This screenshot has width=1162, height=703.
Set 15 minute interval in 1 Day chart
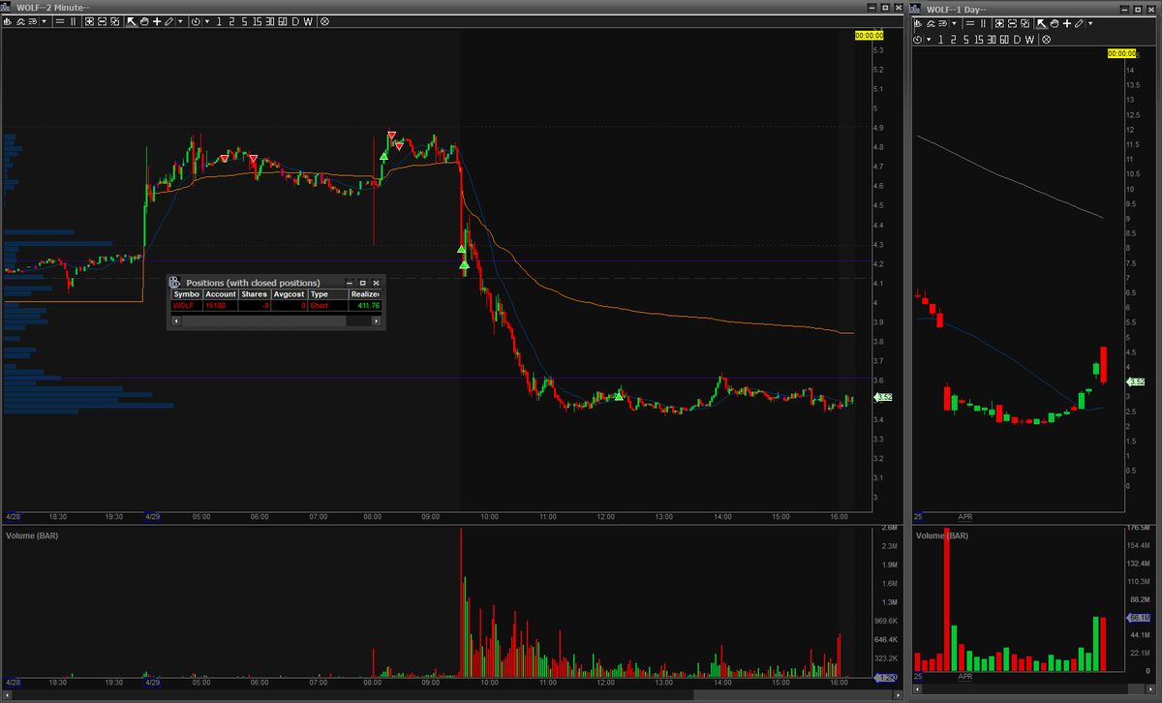pyautogui.click(x=979, y=40)
